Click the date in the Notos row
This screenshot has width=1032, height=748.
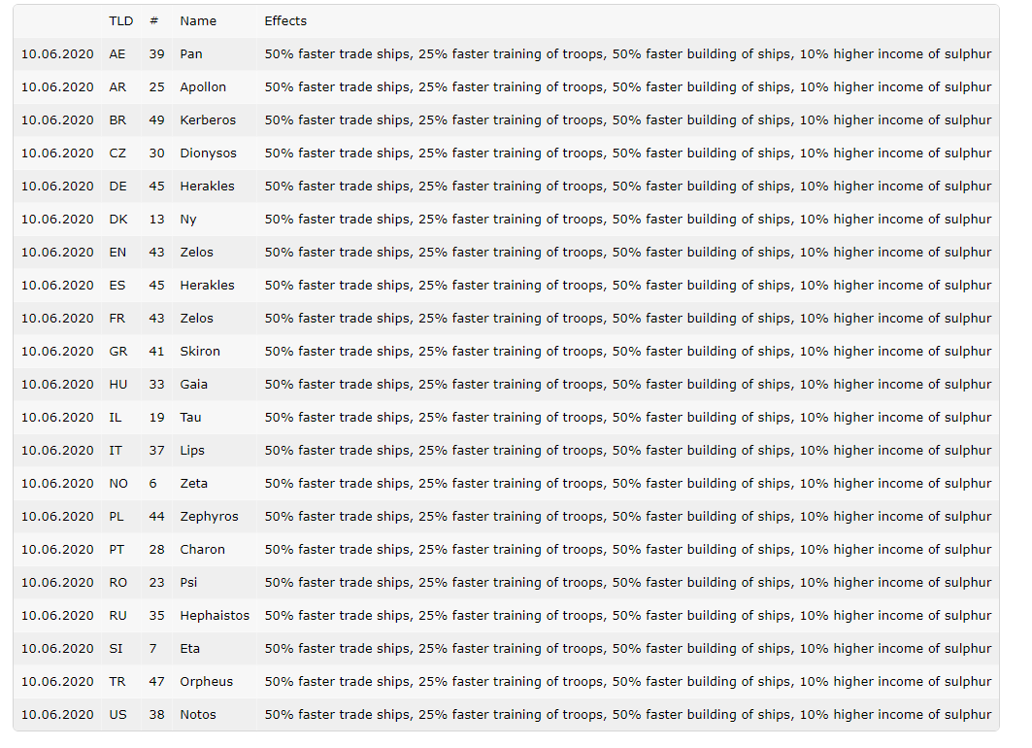click(57, 714)
